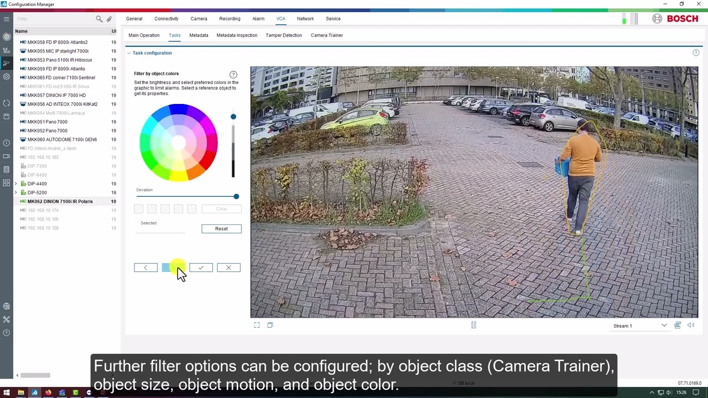708x398 pixels.
Task: Click the network scan globe icon
Action: pyautogui.click(x=6, y=36)
